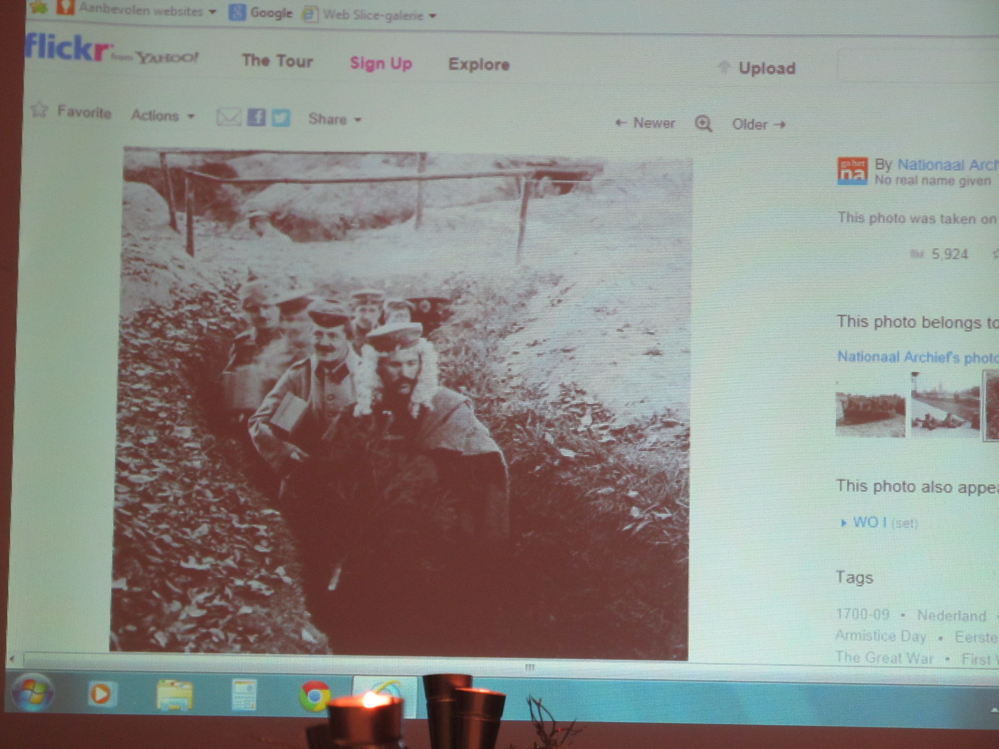
Task: Expand the WO I set link
Action: (x=869, y=522)
